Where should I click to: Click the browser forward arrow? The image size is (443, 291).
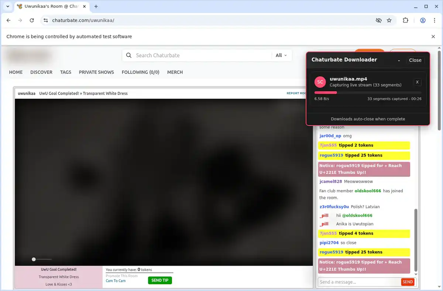pos(20,20)
